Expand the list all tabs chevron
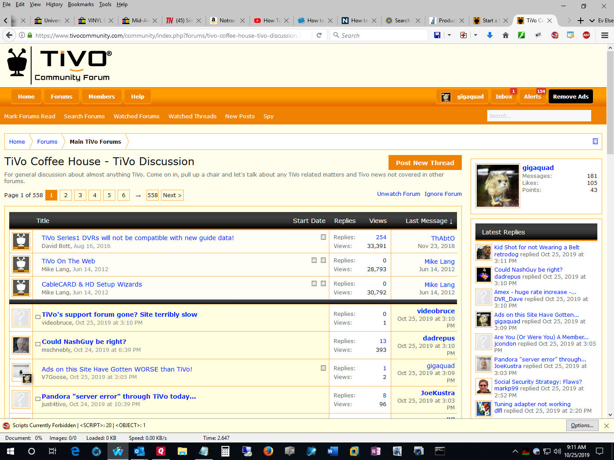The height and width of the screenshot is (460, 614). [x=592, y=21]
